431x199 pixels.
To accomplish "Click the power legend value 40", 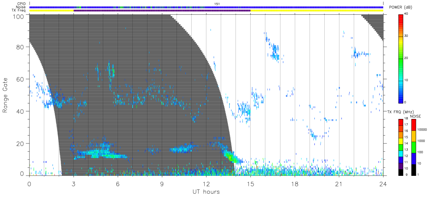I will point(407,14).
